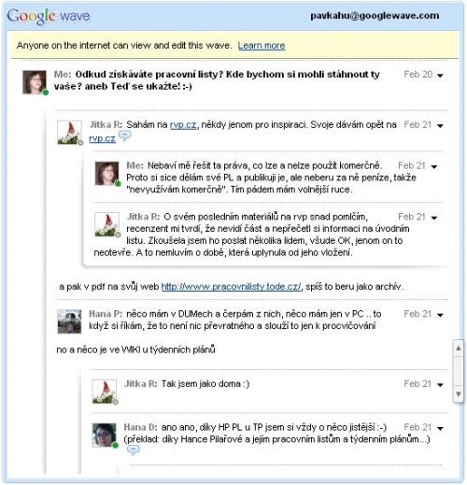Click Hana D's avatar
This screenshot has height=485, width=467.
(x=105, y=435)
